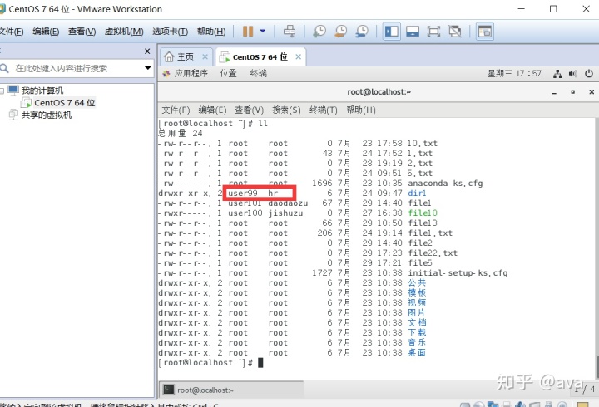This screenshot has width=599, height=407.
Task: Toggle the console view icon
Action: click(485, 32)
